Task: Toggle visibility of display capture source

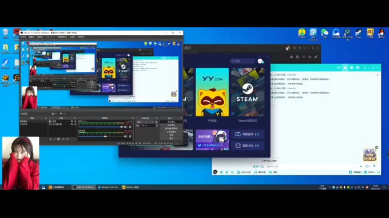Action: [72, 124]
